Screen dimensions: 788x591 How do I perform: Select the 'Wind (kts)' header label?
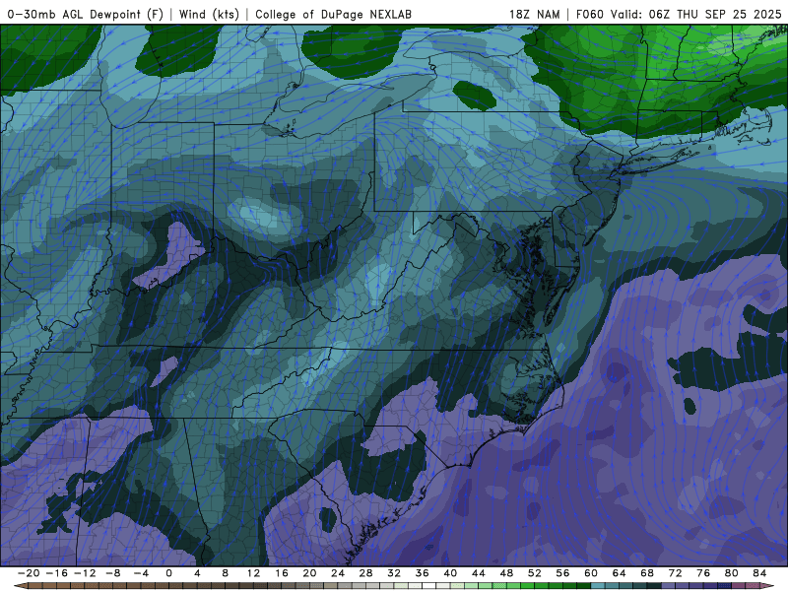pos(209,14)
